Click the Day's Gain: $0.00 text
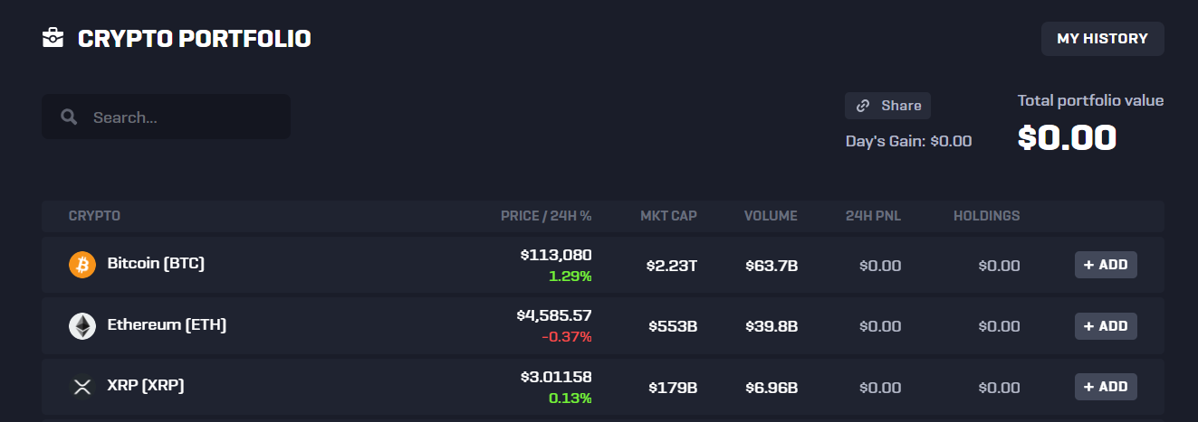1198x422 pixels. 908,141
